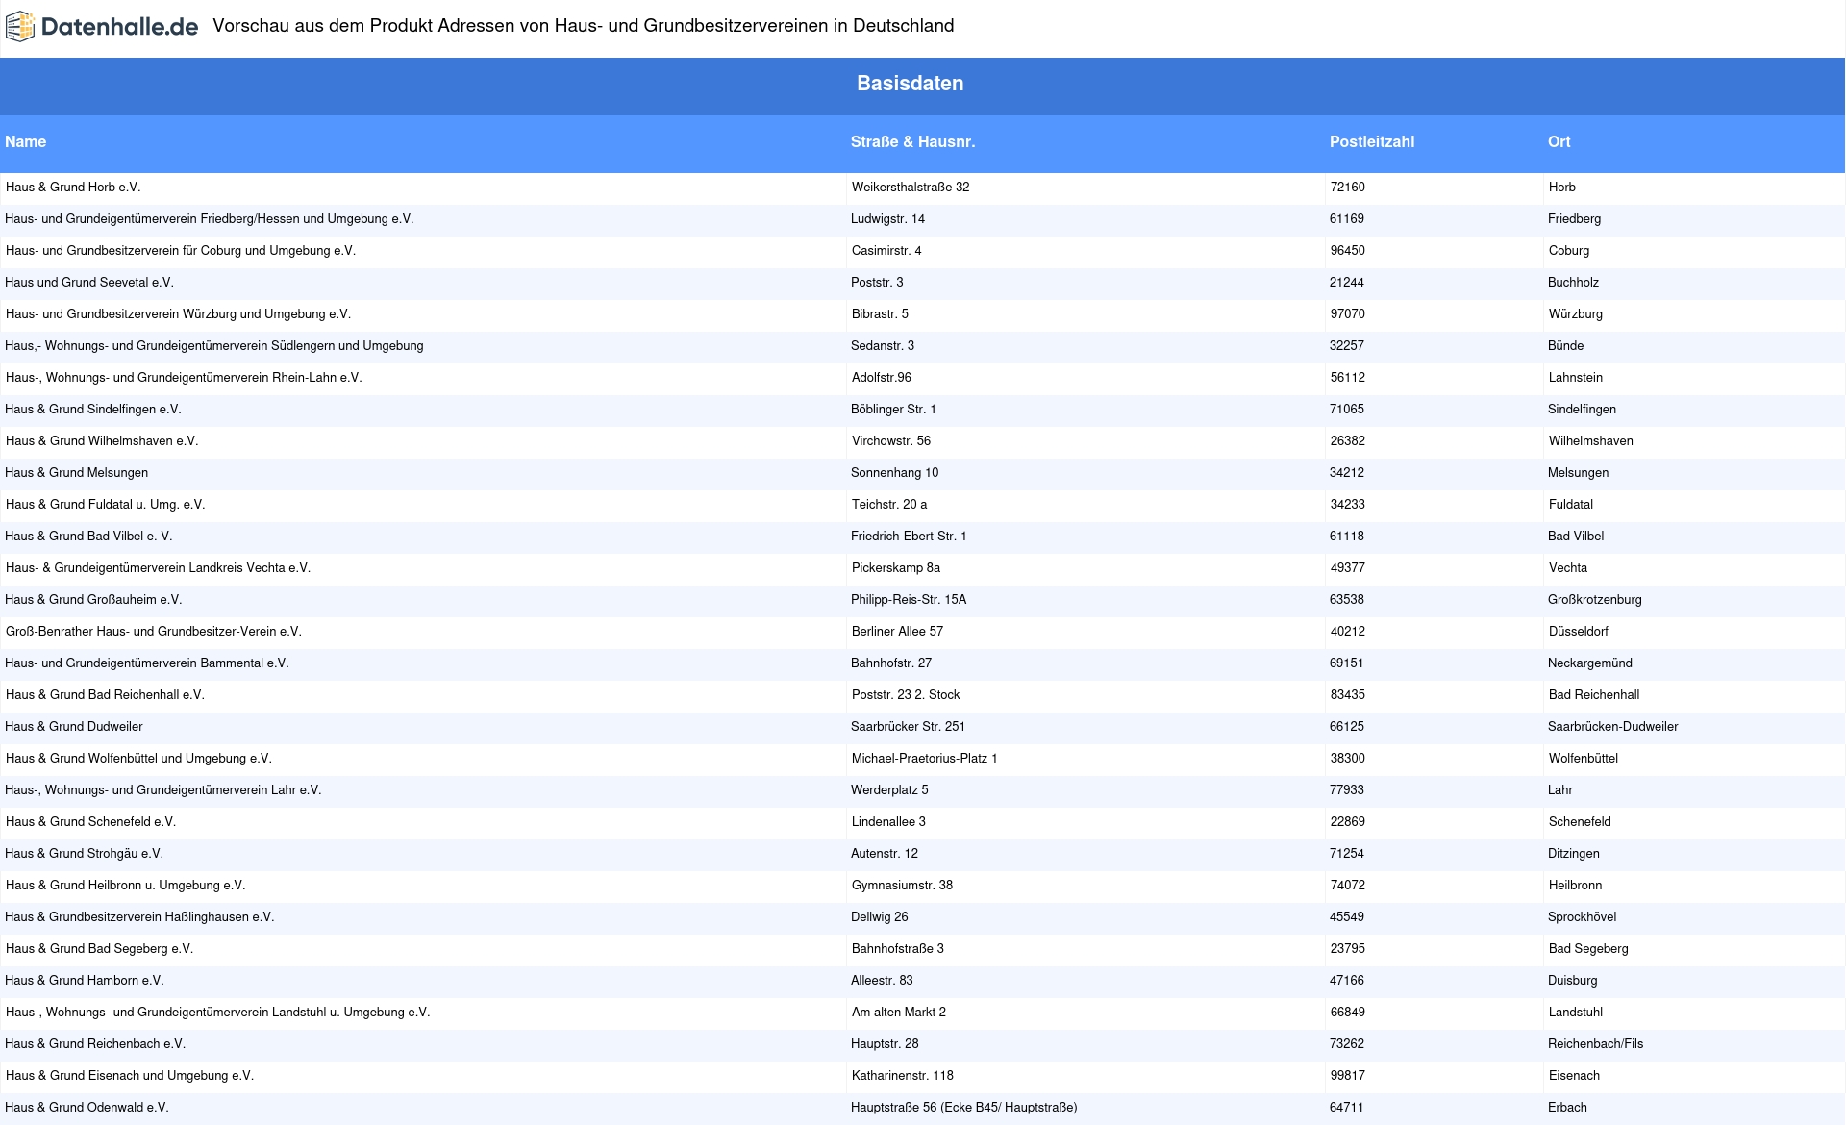Select the Haus & Grund Horb e.V. row
The image size is (1846, 1125).
[x=73, y=187]
